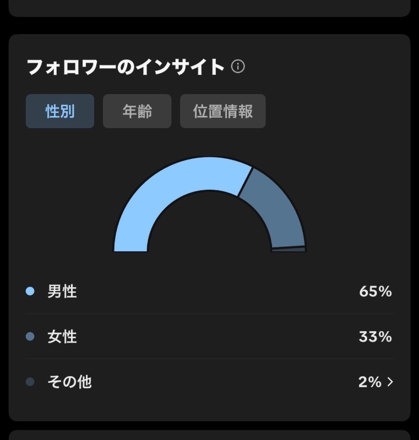Image resolution: width=419 pixels, height=440 pixels.
Task: Click the フォロワーのインサイト heading
Action: [x=125, y=67]
